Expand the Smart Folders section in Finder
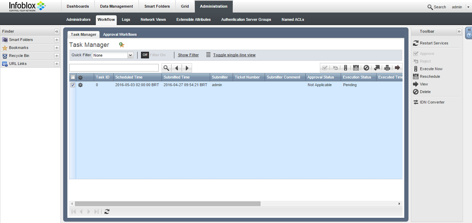472x223 pixels. coord(57,40)
